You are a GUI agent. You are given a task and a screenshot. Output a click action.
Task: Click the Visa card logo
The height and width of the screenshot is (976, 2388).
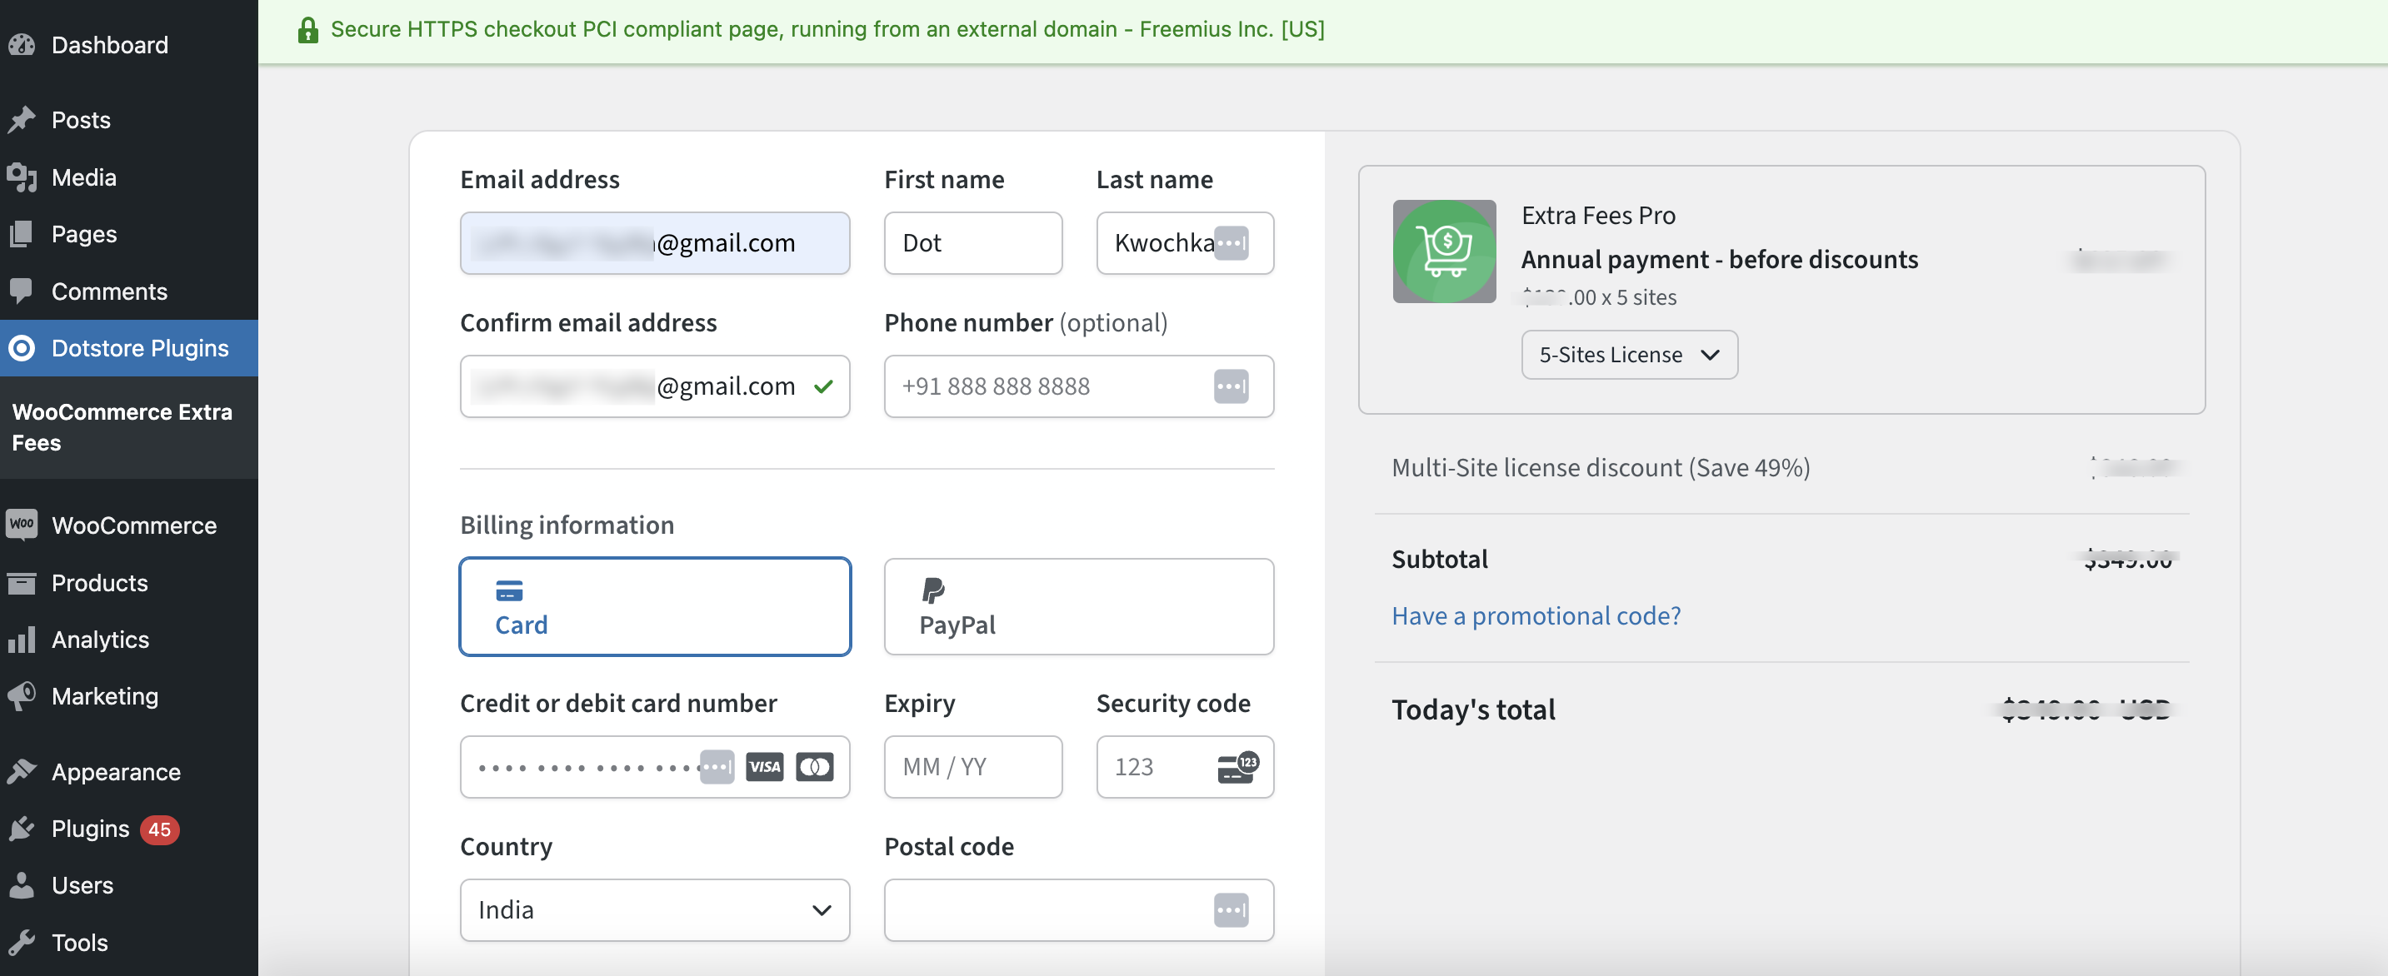click(x=765, y=766)
